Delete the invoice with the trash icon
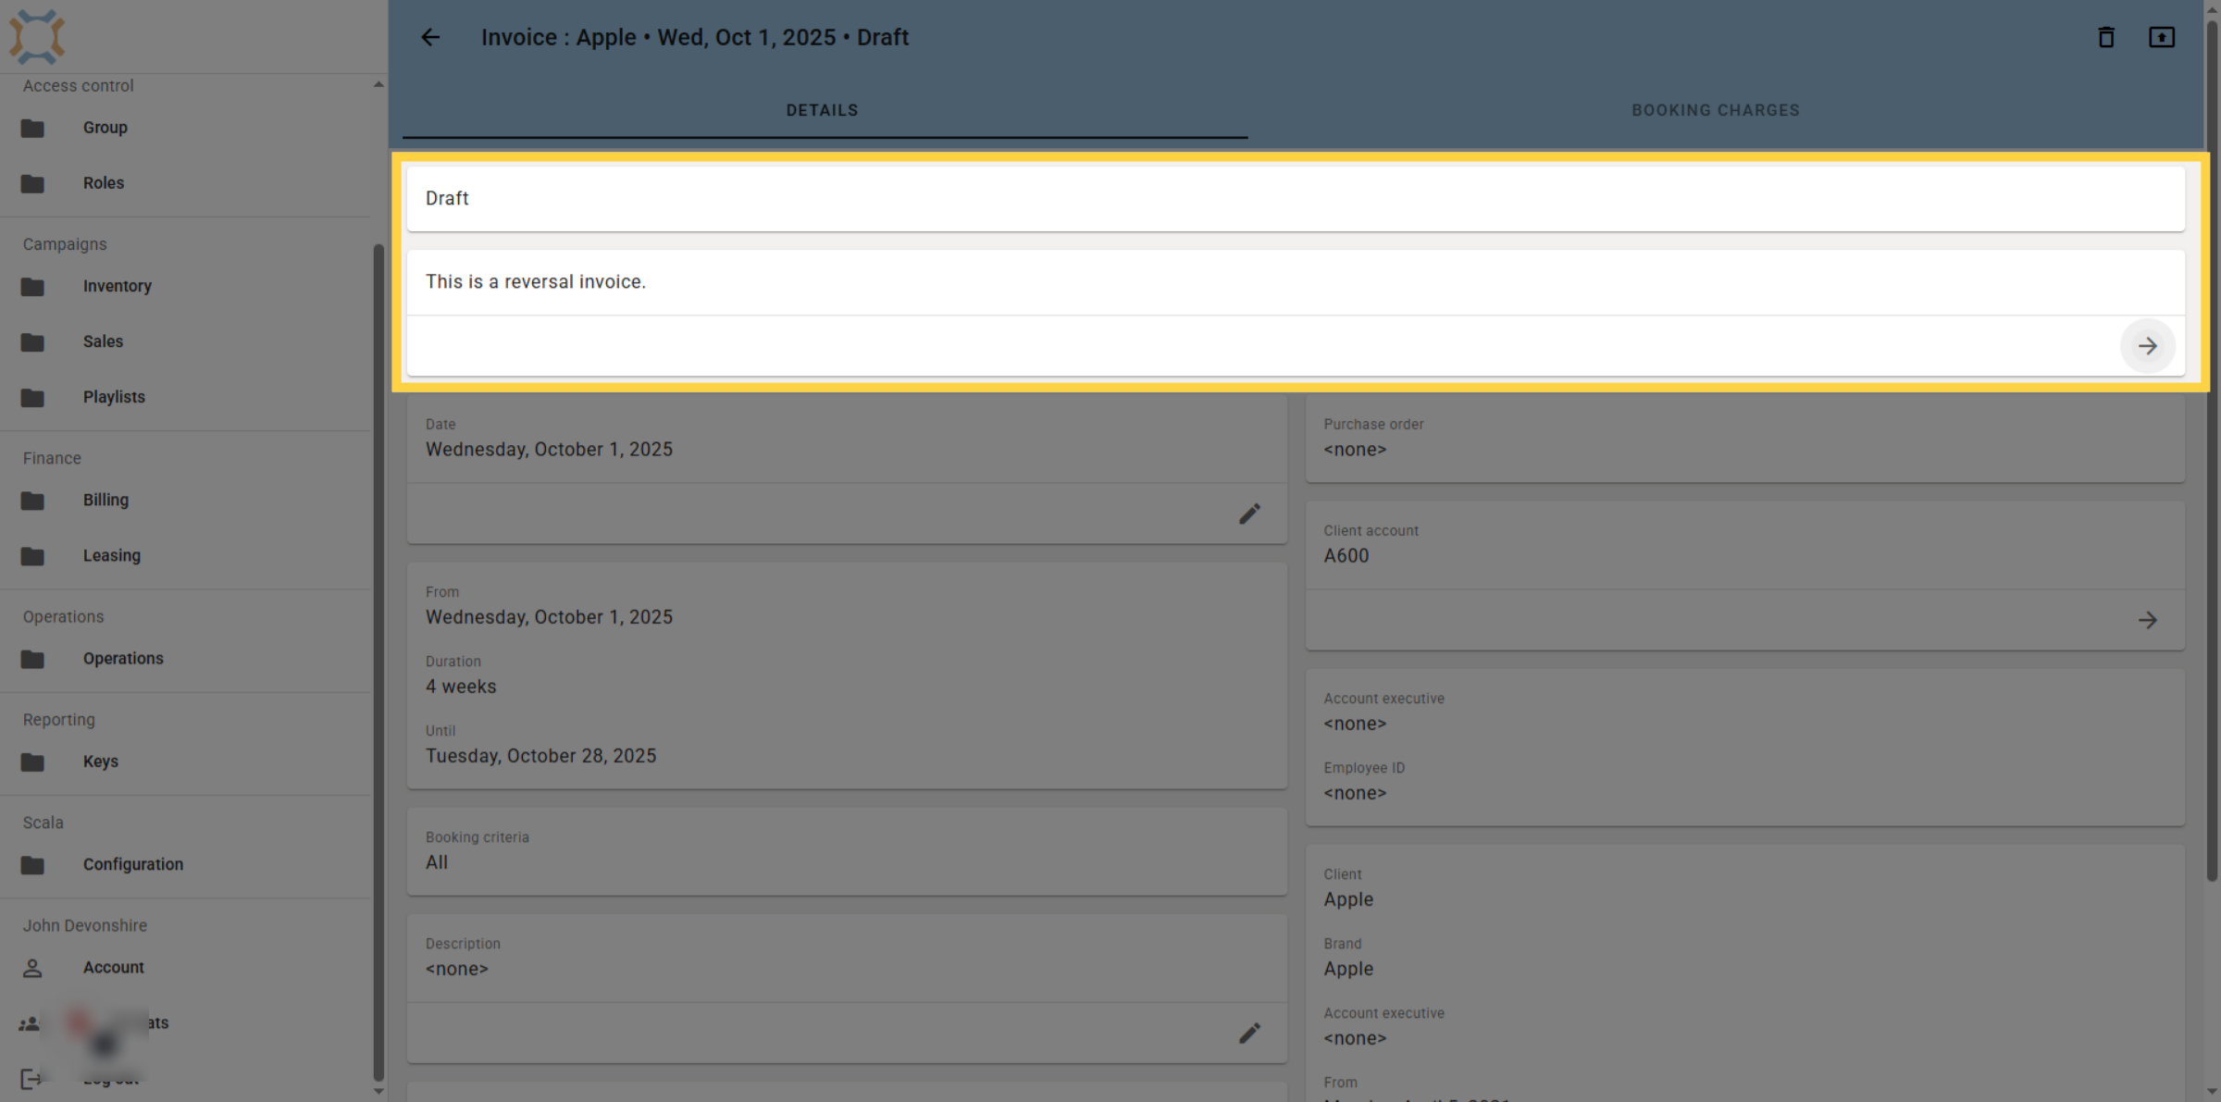This screenshot has height=1102, width=2221. click(x=2106, y=37)
